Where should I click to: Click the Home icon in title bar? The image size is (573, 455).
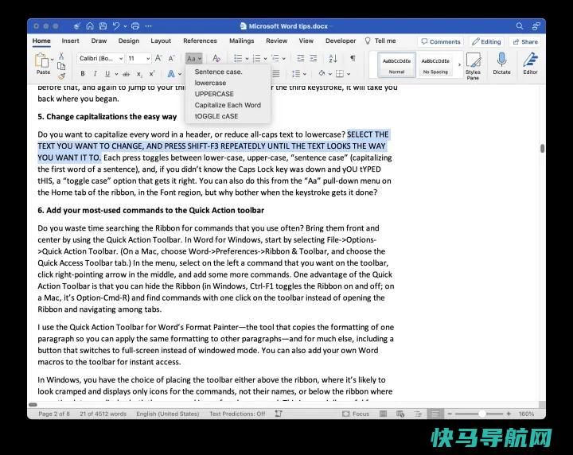click(90, 26)
